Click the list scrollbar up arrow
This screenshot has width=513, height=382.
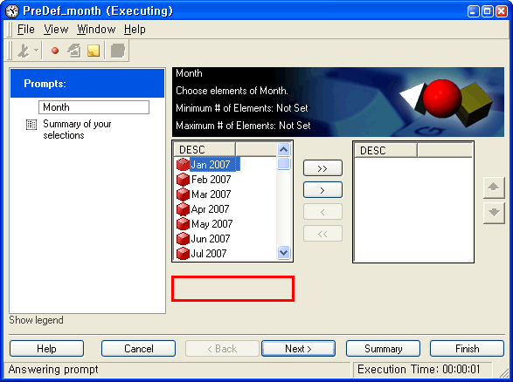[283, 150]
